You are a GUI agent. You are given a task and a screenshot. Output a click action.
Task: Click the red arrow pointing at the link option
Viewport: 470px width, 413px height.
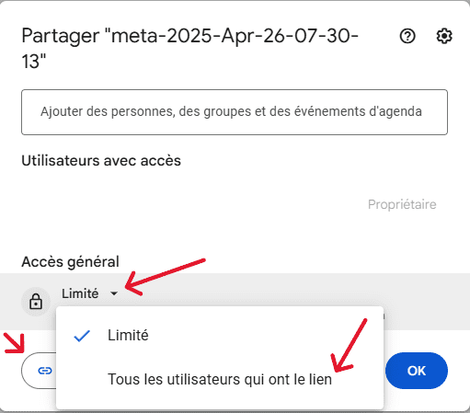point(349,346)
